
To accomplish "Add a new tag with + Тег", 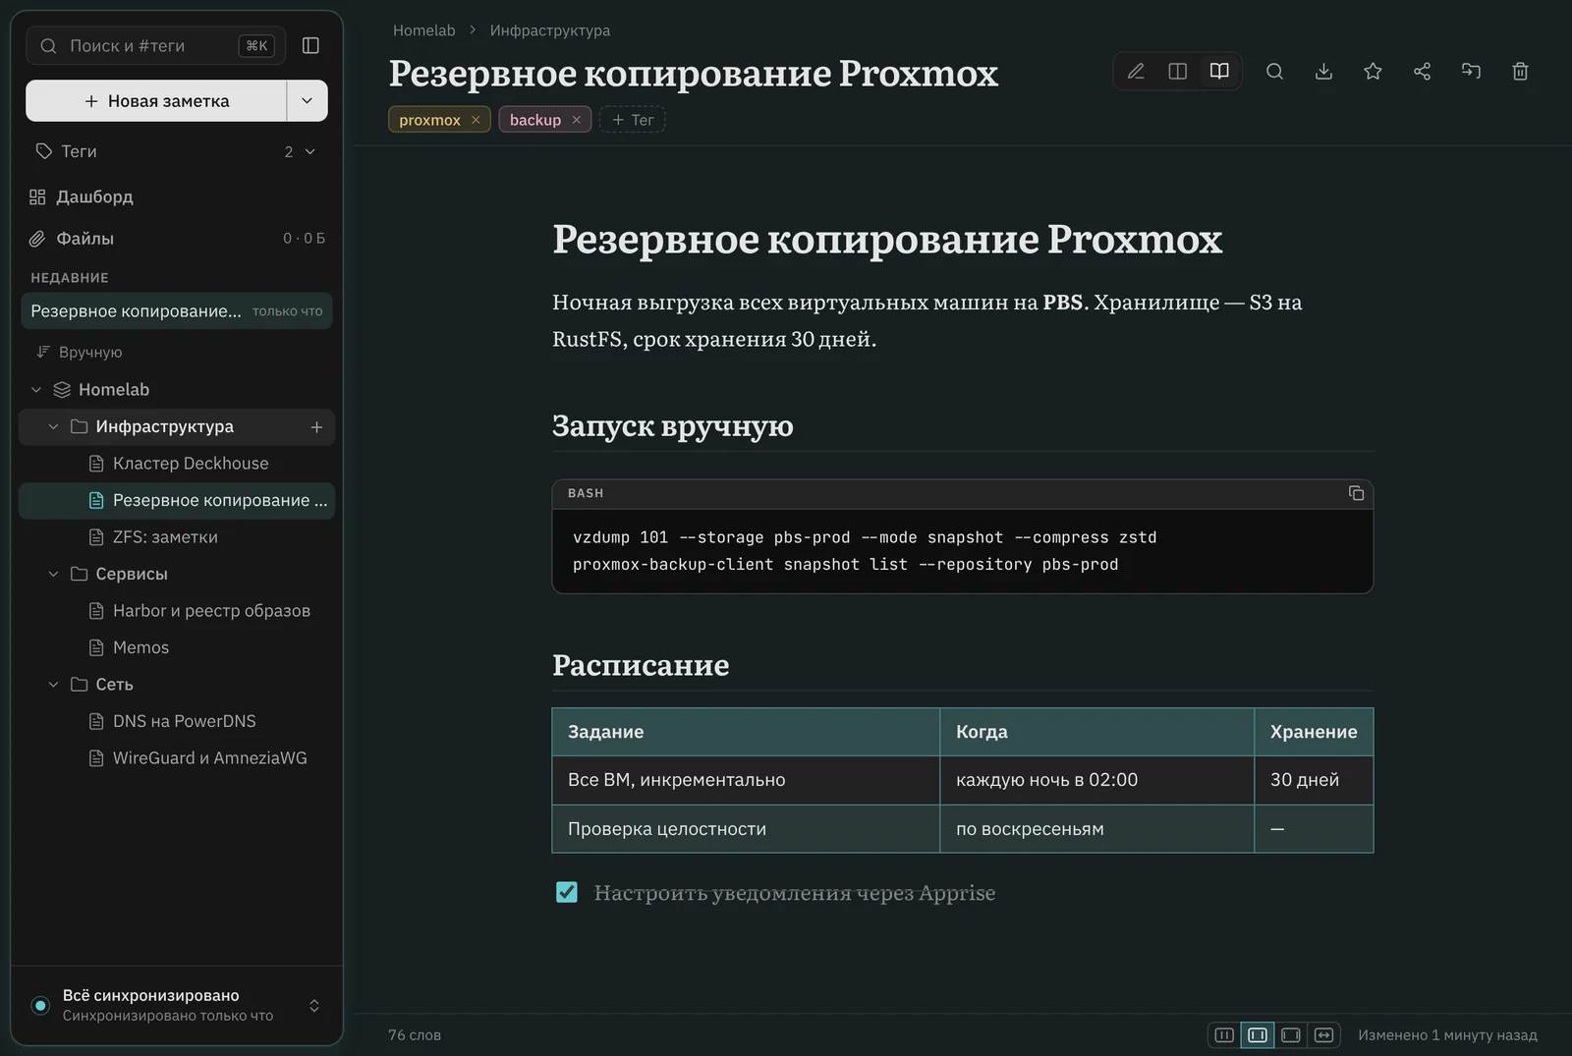I will pyautogui.click(x=632, y=120).
